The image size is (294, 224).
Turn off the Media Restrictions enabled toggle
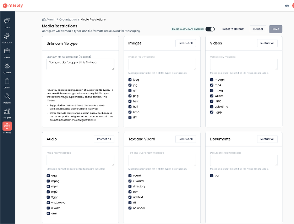210,29
